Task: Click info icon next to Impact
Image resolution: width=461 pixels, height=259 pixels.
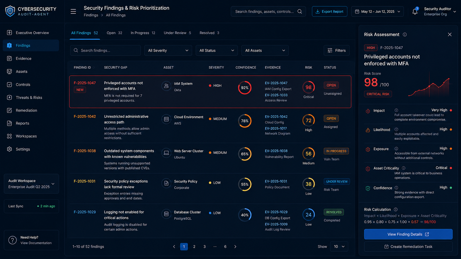Action: (396, 110)
